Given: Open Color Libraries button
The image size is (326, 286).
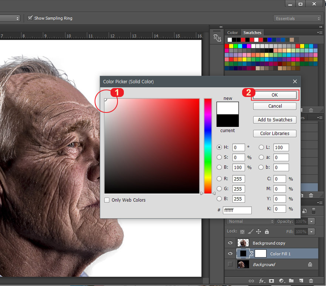Looking at the screenshot, I should point(275,134).
